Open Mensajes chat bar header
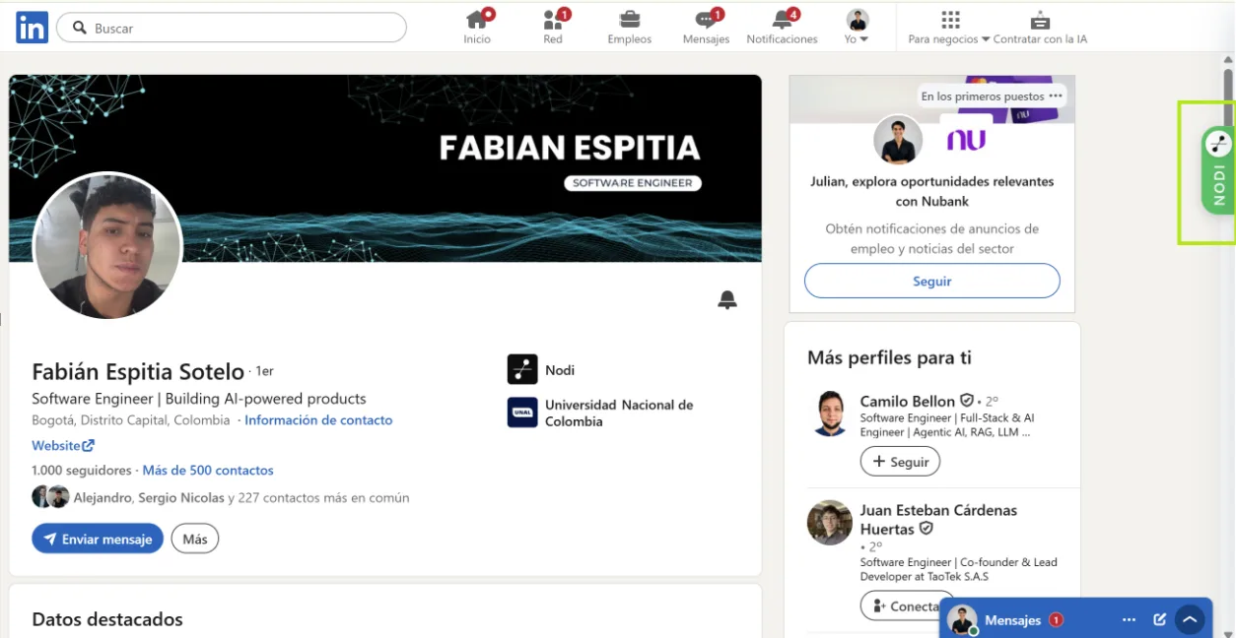The width and height of the screenshot is (1236, 638). click(x=1075, y=619)
